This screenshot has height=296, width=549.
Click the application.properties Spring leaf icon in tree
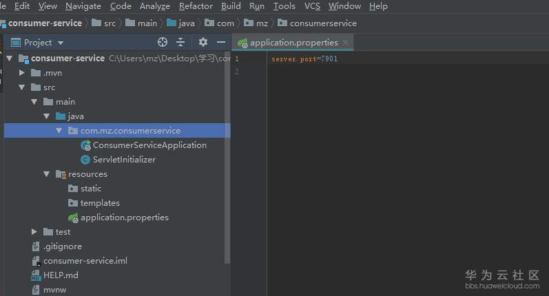[x=73, y=218]
